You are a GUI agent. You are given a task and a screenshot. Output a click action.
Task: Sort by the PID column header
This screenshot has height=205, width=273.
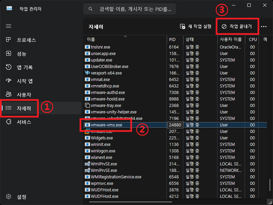click(175, 39)
